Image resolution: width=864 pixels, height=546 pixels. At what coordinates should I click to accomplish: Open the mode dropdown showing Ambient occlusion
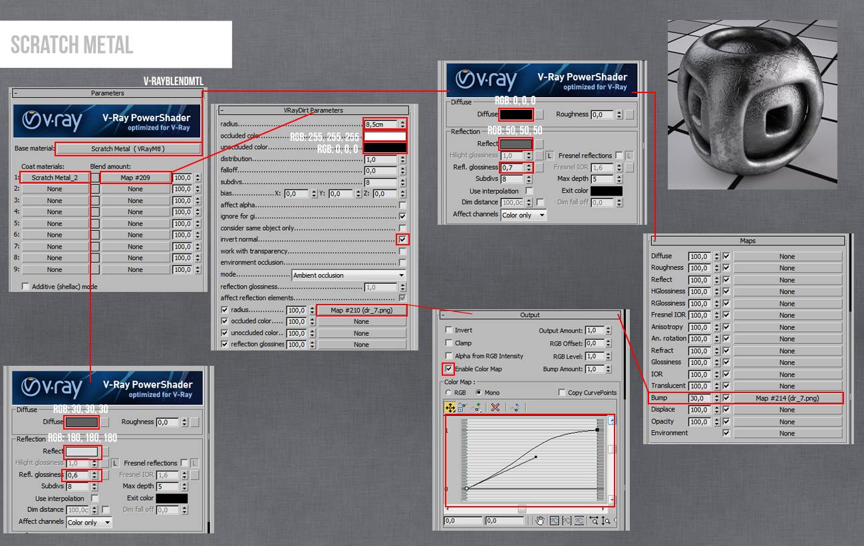[349, 275]
